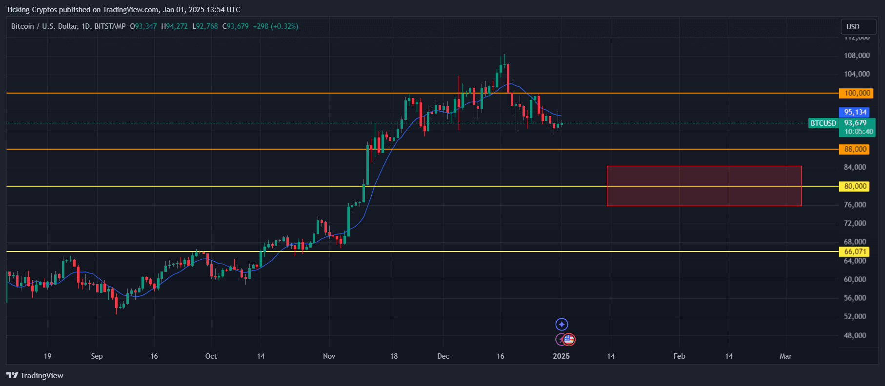
Task: Click the open price value O93,347
Action: click(x=143, y=26)
